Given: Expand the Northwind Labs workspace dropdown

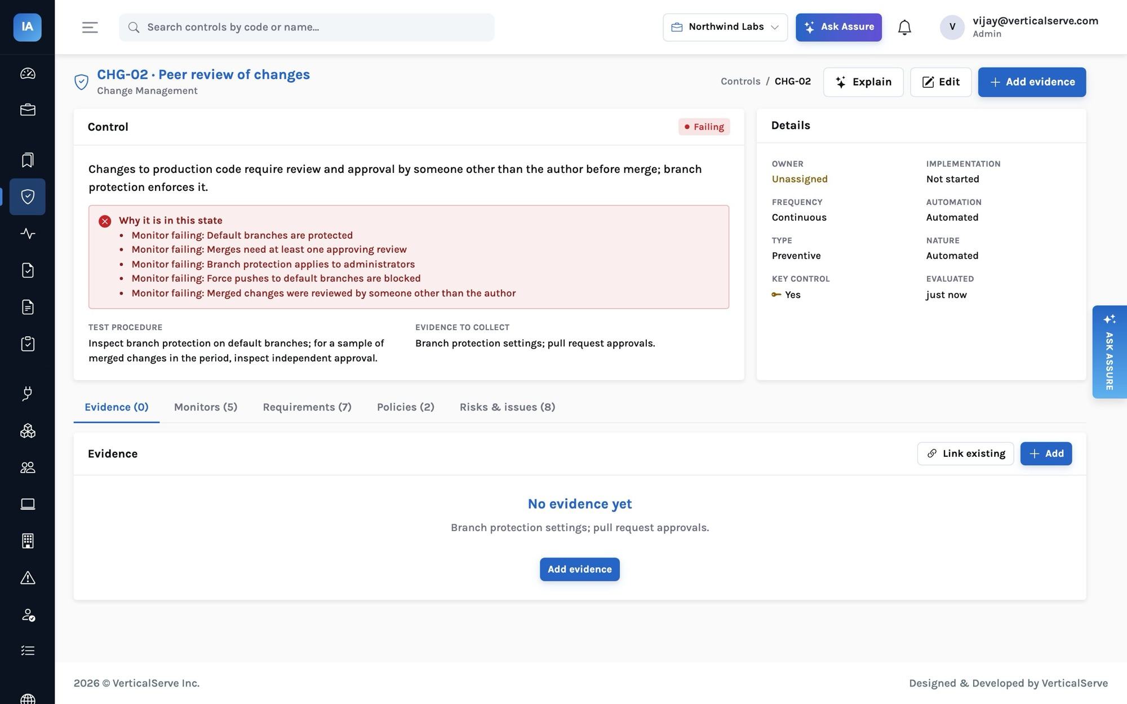Looking at the screenshot, I should tap(725, 27).
